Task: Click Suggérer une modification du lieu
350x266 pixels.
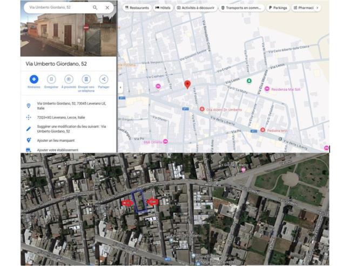Action: pos(70,129)
